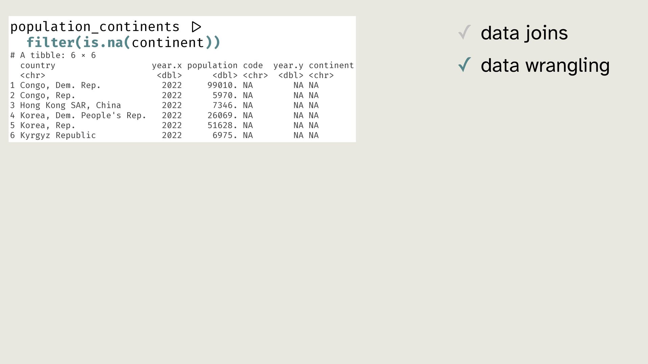
Task: Click the population value 51628
Action: [x=222, y=125]
